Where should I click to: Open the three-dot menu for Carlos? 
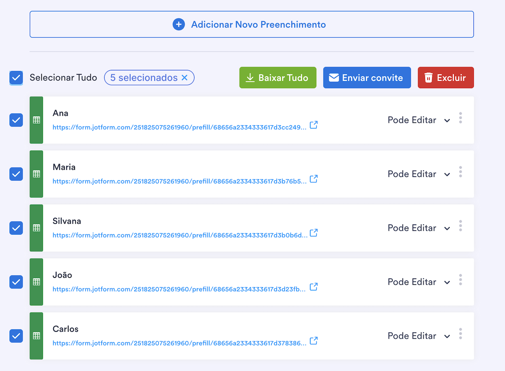click(x=460, y=333)
